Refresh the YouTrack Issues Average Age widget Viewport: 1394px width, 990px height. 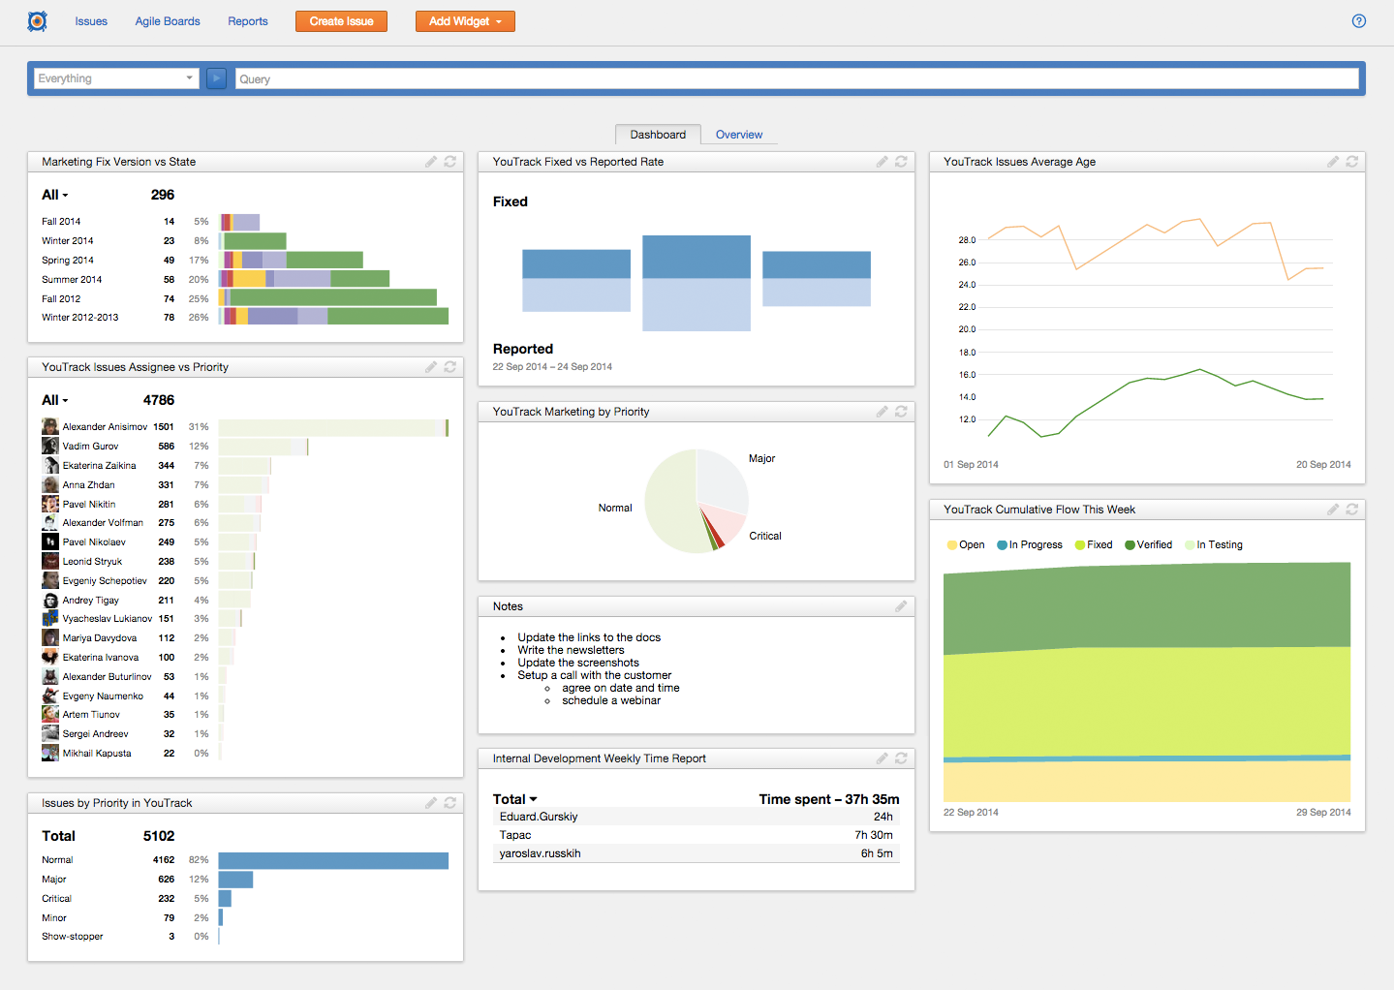[1352, 162]
